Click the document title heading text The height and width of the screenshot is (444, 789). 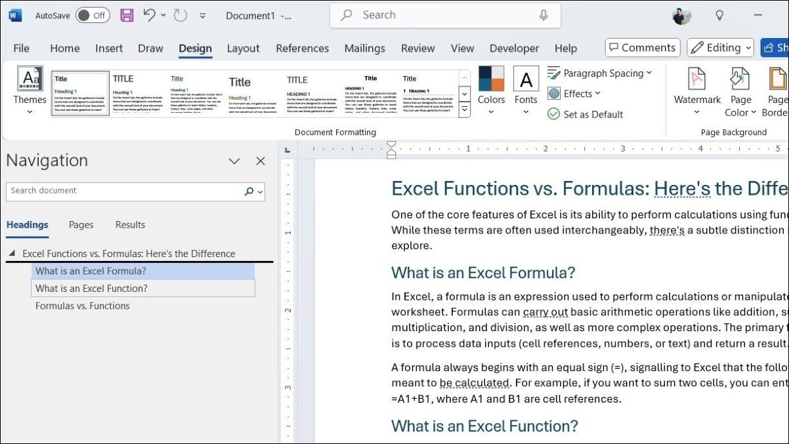click(x=589, y=189)
